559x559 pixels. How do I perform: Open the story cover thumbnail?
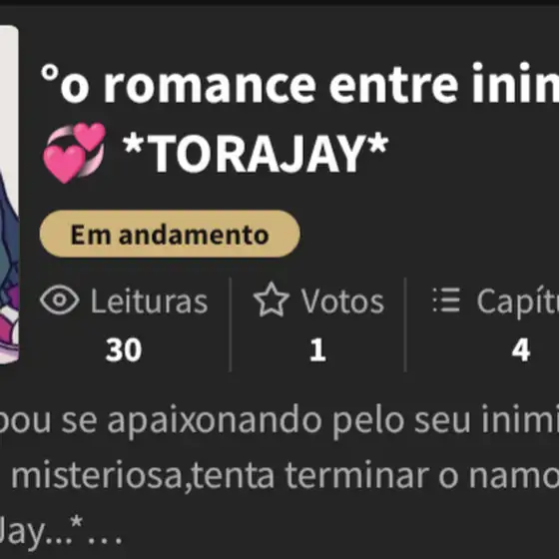[9, 195]
